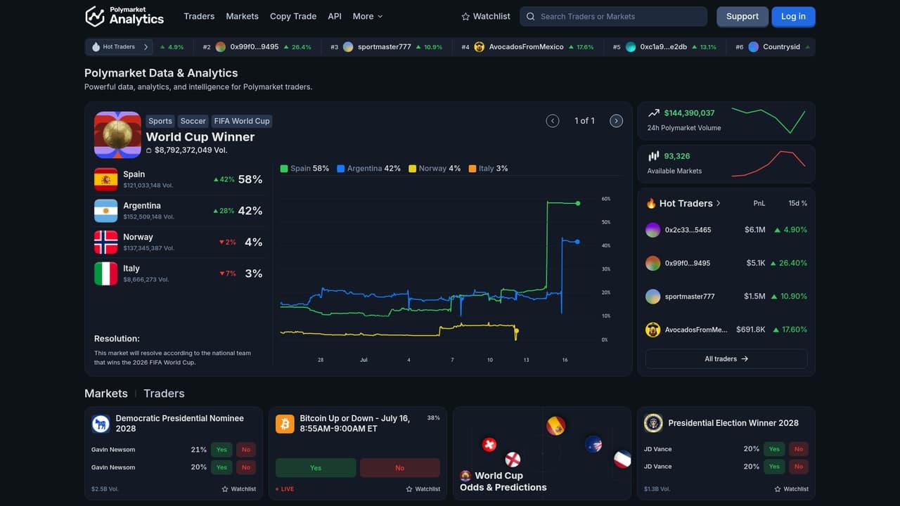Open the Presidential Election Winner 2028 title
The height and width of the screenshot is (506, 900).
pyautogui.click(x=733, y=423)
